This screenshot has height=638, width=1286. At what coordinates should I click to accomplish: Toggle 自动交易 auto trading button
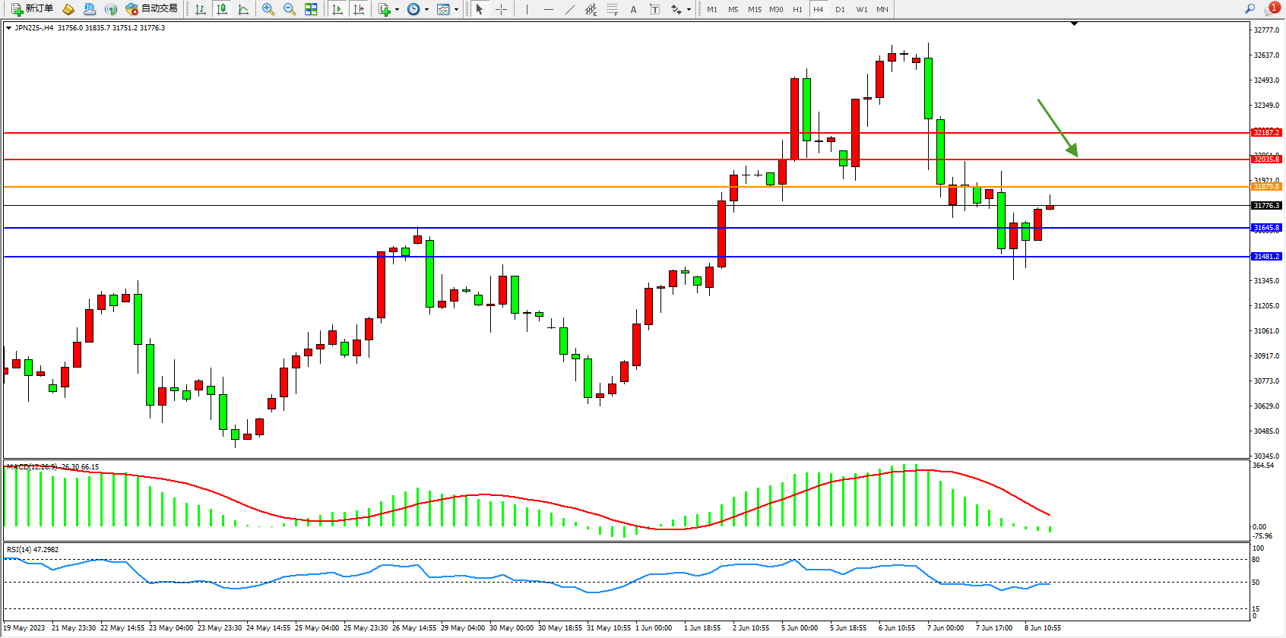[152, 9]
